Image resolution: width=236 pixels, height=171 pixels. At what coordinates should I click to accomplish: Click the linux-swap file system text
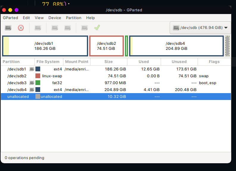(52, 76)
